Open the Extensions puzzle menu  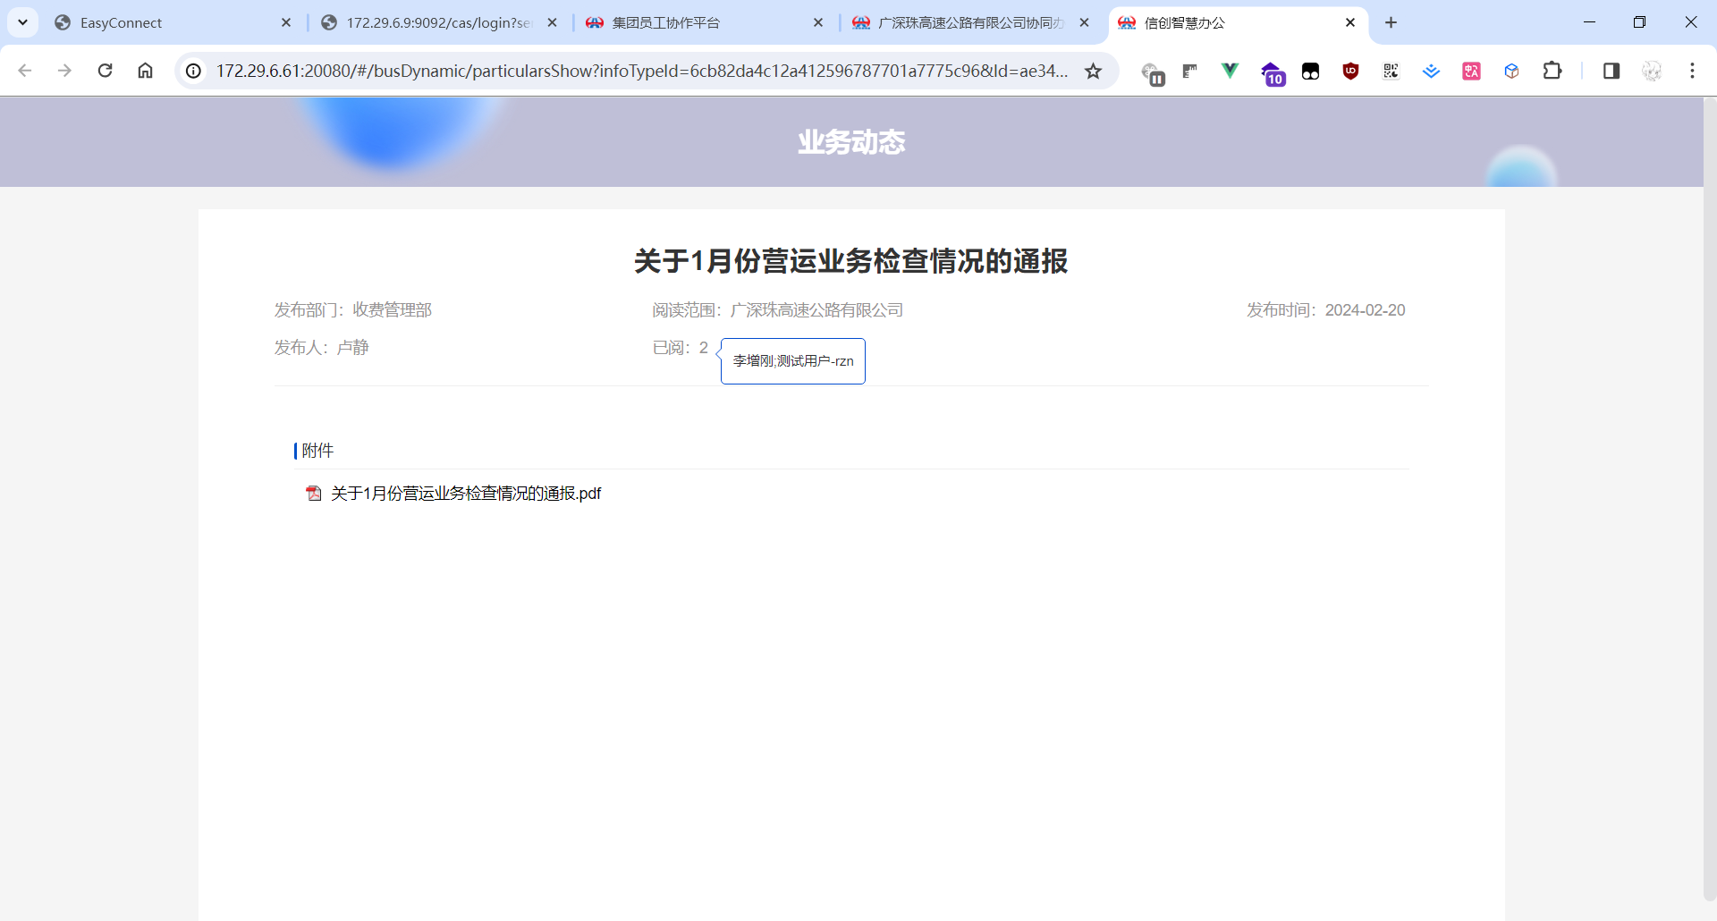point(1552,71)
